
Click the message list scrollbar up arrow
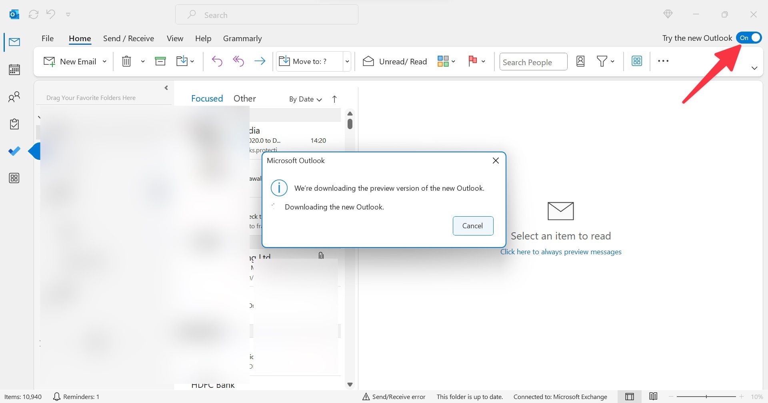(350, 114)
